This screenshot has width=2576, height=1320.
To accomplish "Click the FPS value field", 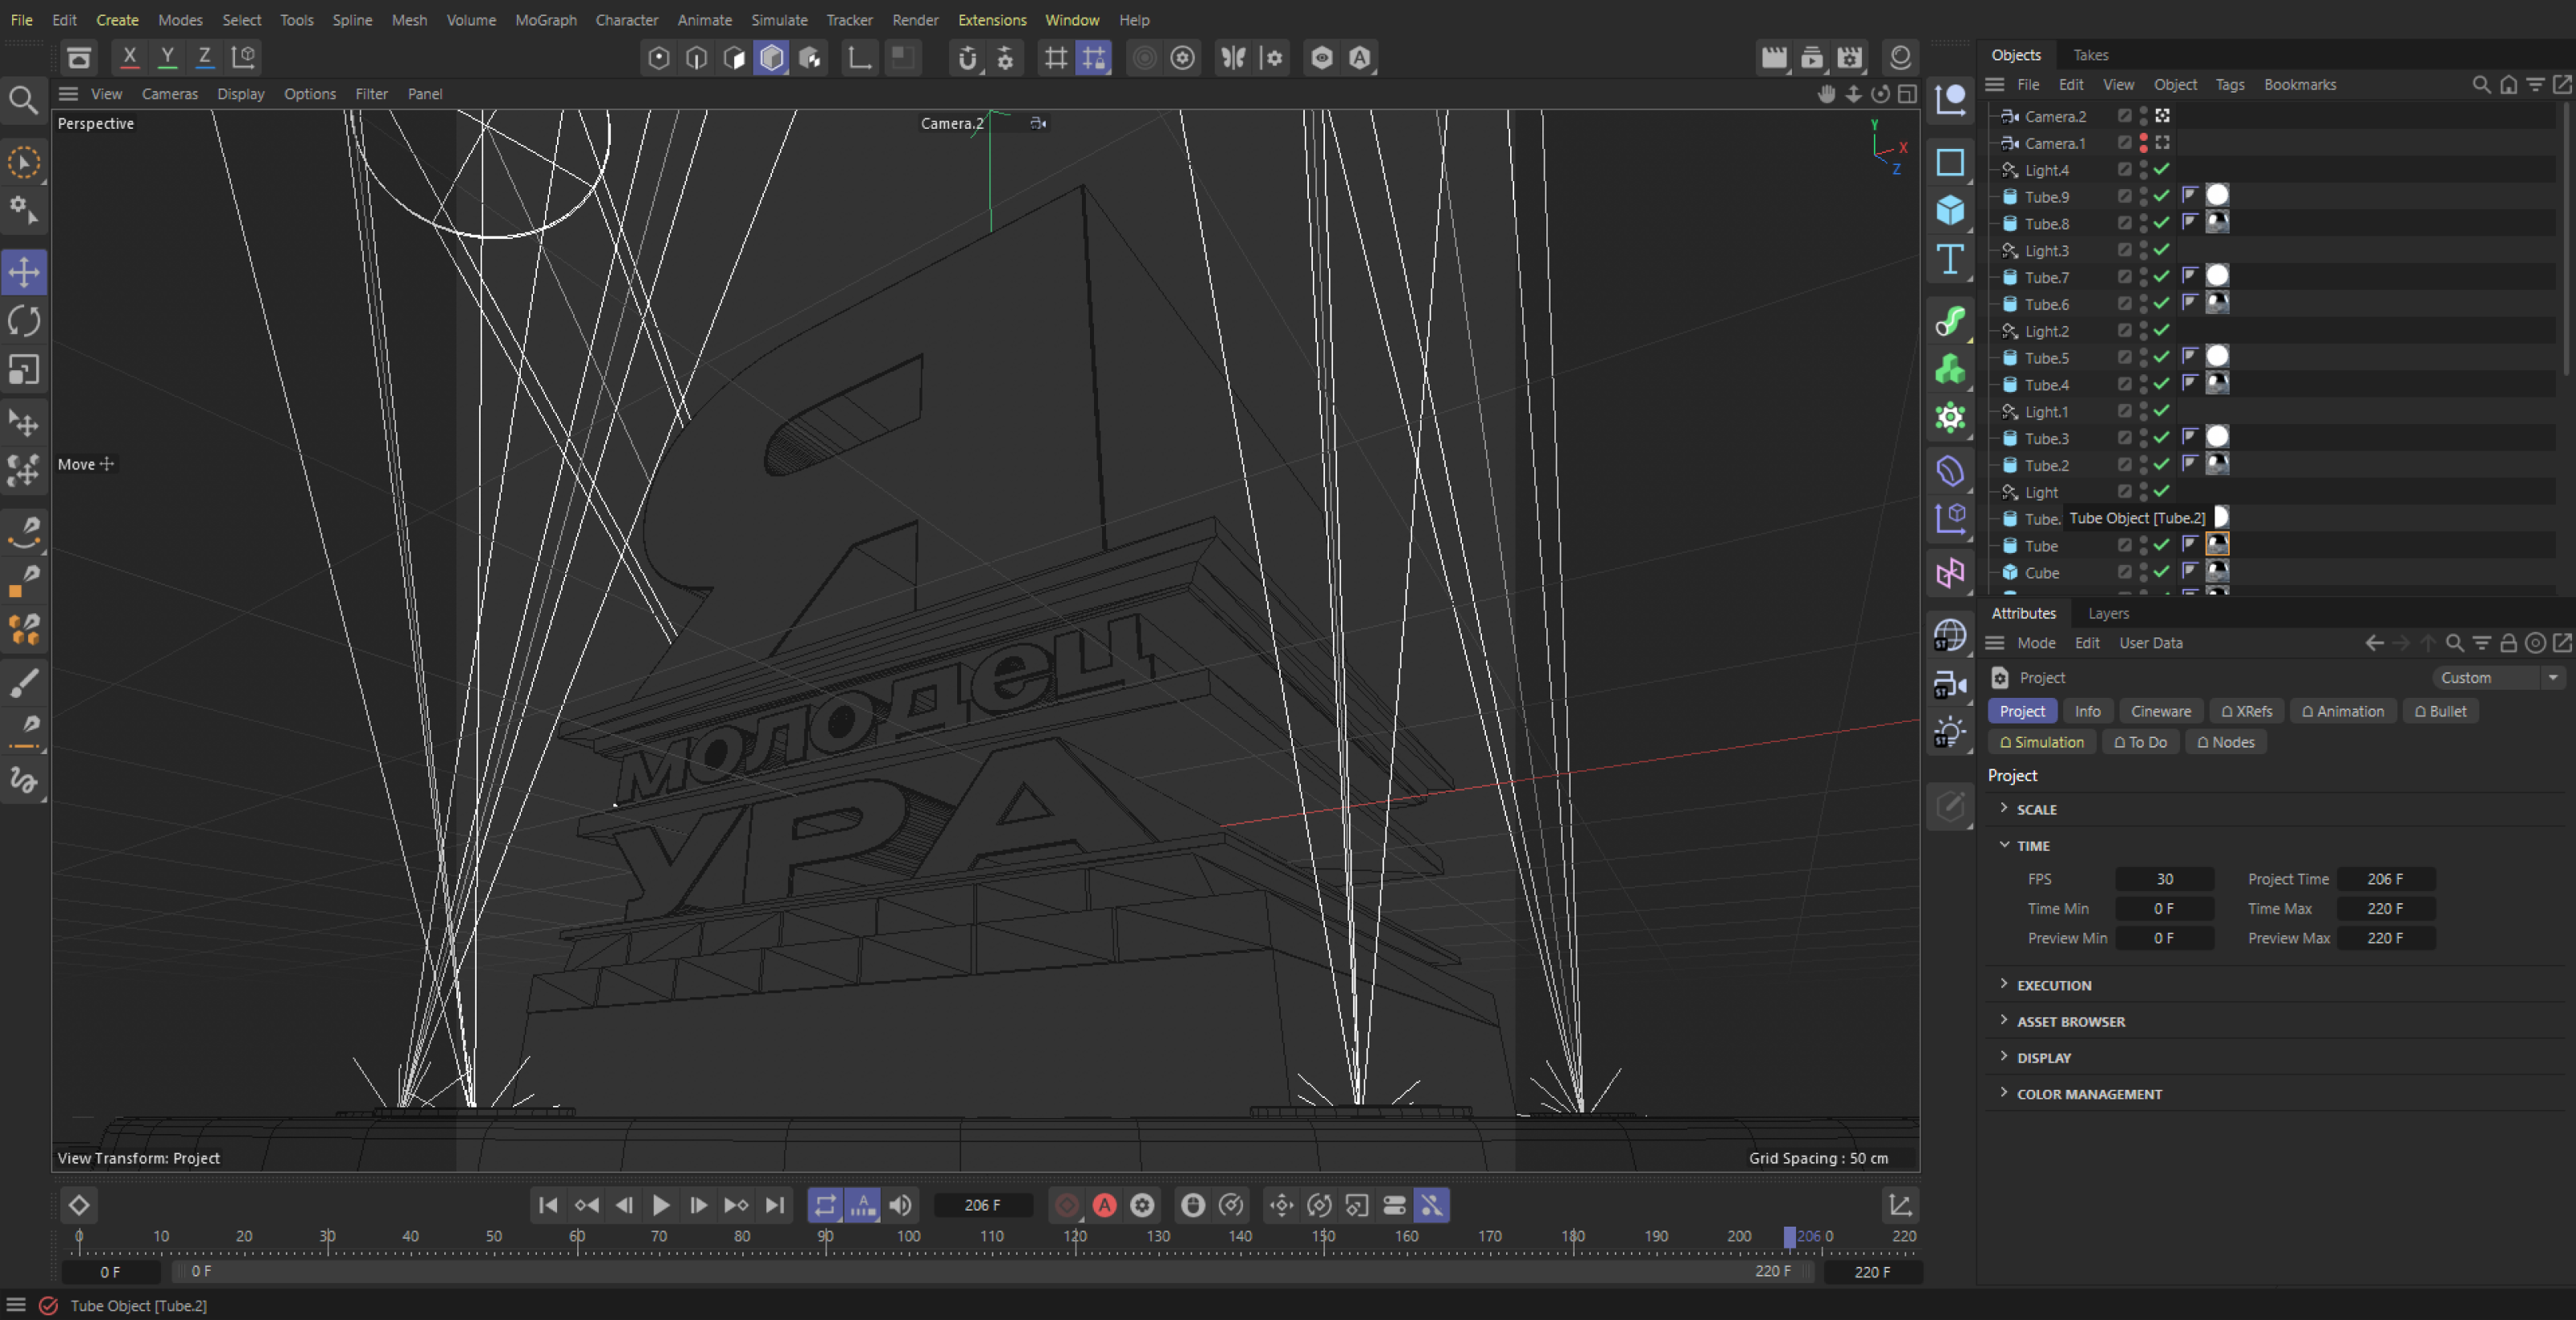I will pyautogui.click(x=2163, y=879).
